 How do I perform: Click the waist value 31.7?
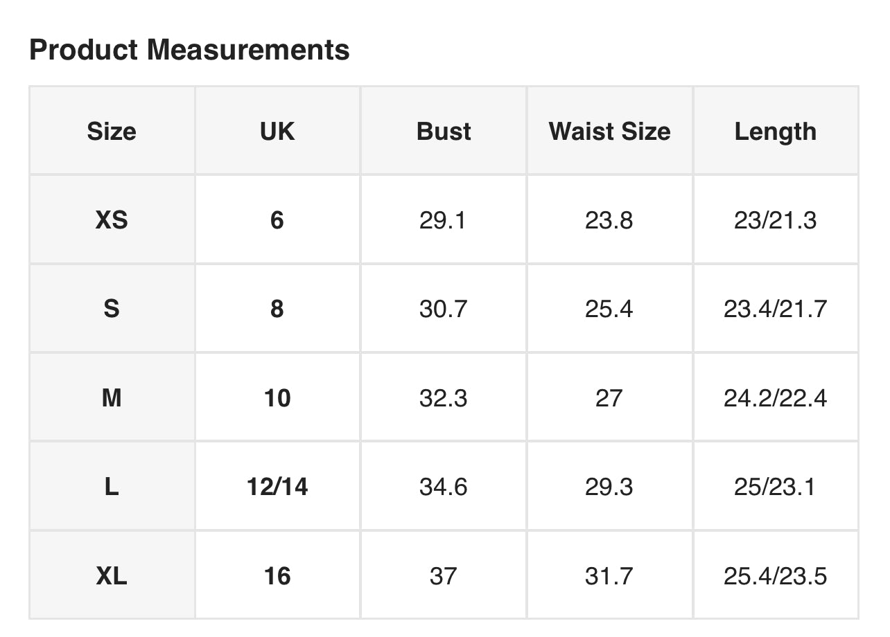[x=609, y=575]
